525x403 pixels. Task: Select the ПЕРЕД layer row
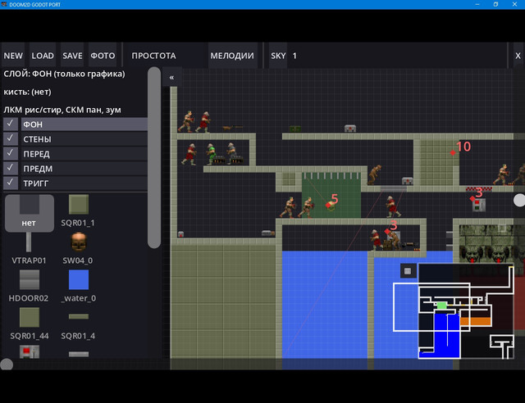click(x=84, y=153)
